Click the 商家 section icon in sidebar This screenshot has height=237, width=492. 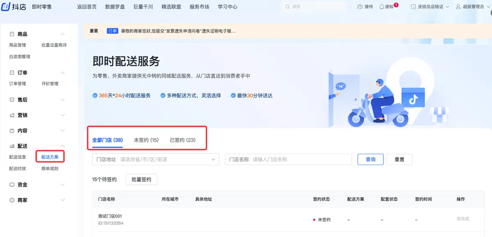(x=12, y=201)
